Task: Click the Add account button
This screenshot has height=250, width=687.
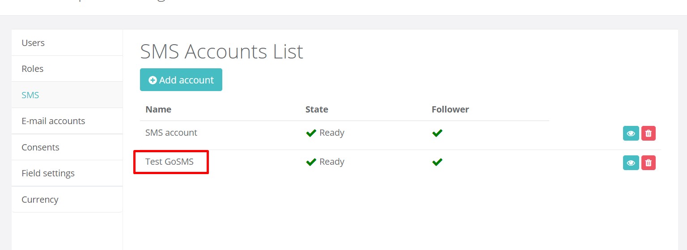Action: pyautogui.click(x=181, y=80)
